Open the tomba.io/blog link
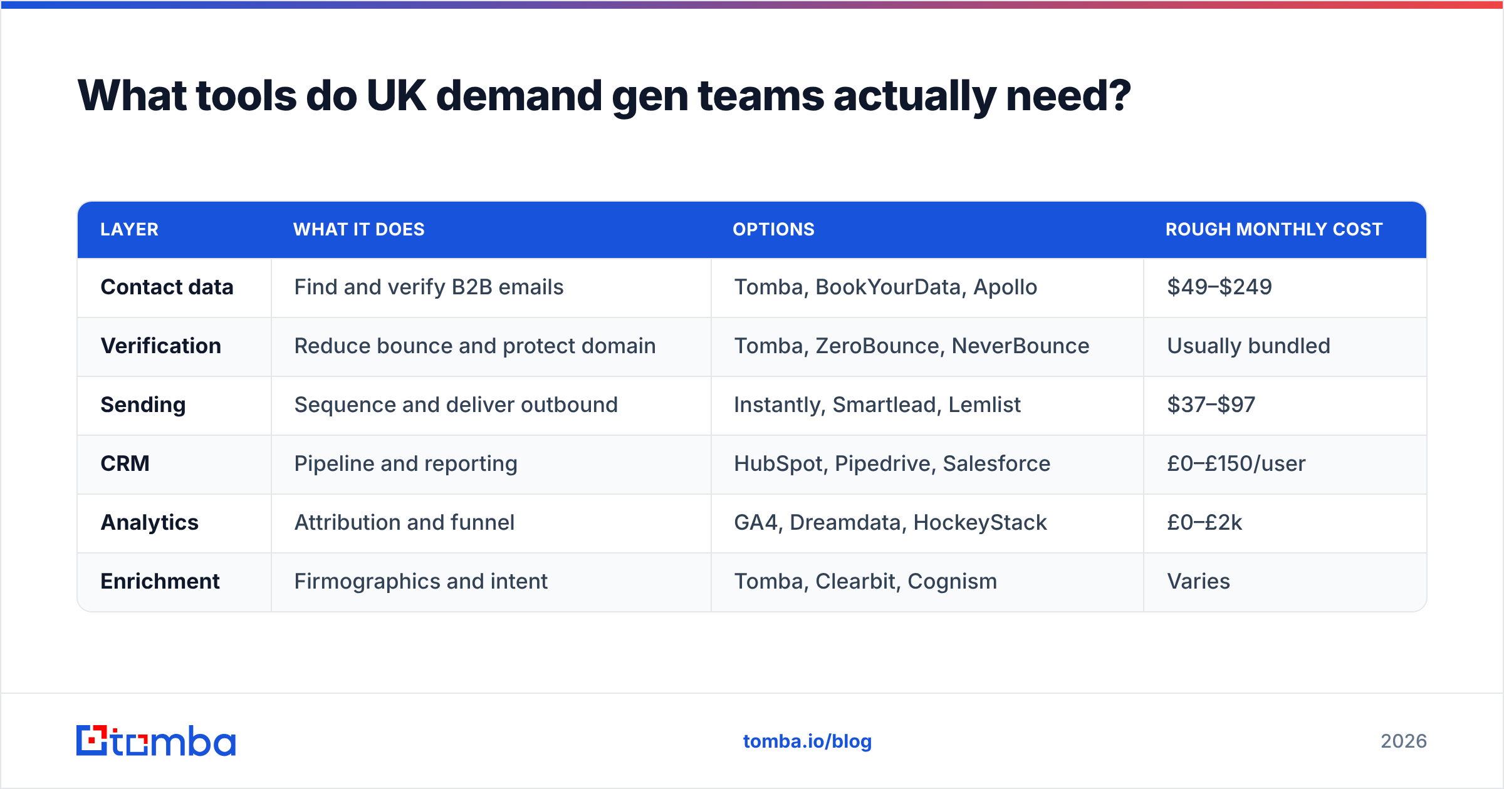This screenshot has height=789, width=1504. 807,741
